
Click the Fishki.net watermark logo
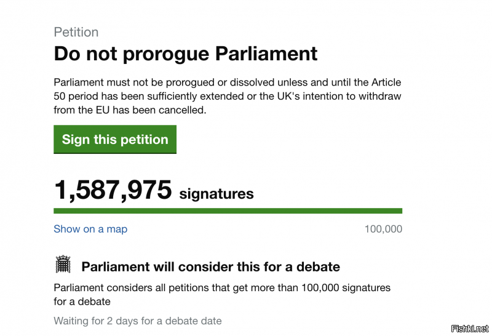click(470, 329)
